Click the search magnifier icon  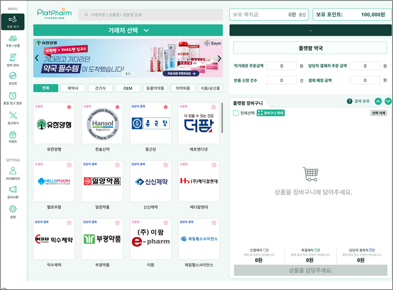point(86,15)
